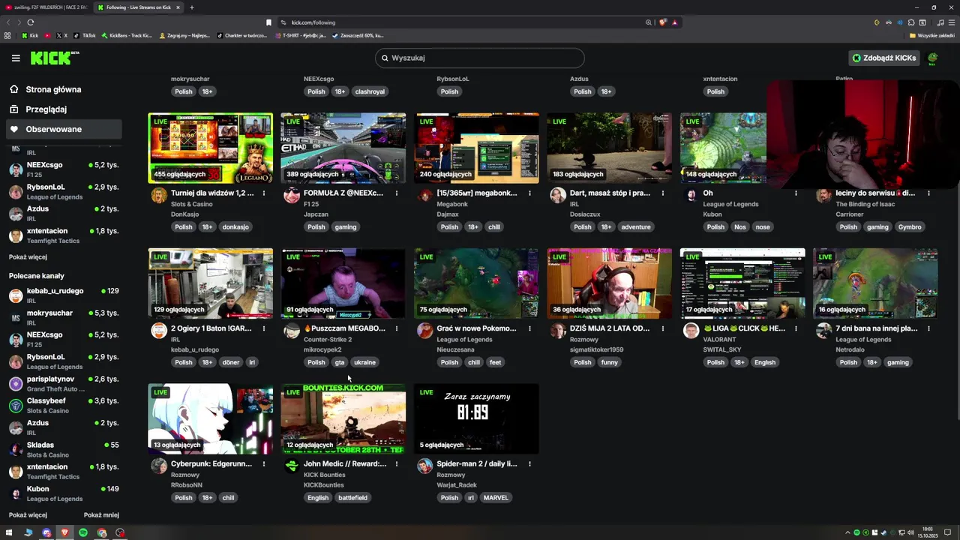Screen dimensions: 960x540
Task: Open options menu for Dart, masaż stóp stream
Action: 663,193
